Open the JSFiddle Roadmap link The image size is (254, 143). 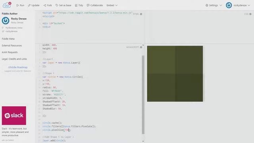click(x=17, y=67)
